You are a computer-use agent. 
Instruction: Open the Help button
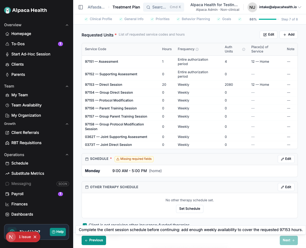click(58, 232)
